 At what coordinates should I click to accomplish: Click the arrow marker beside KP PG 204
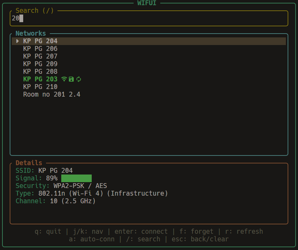[18, 41]
